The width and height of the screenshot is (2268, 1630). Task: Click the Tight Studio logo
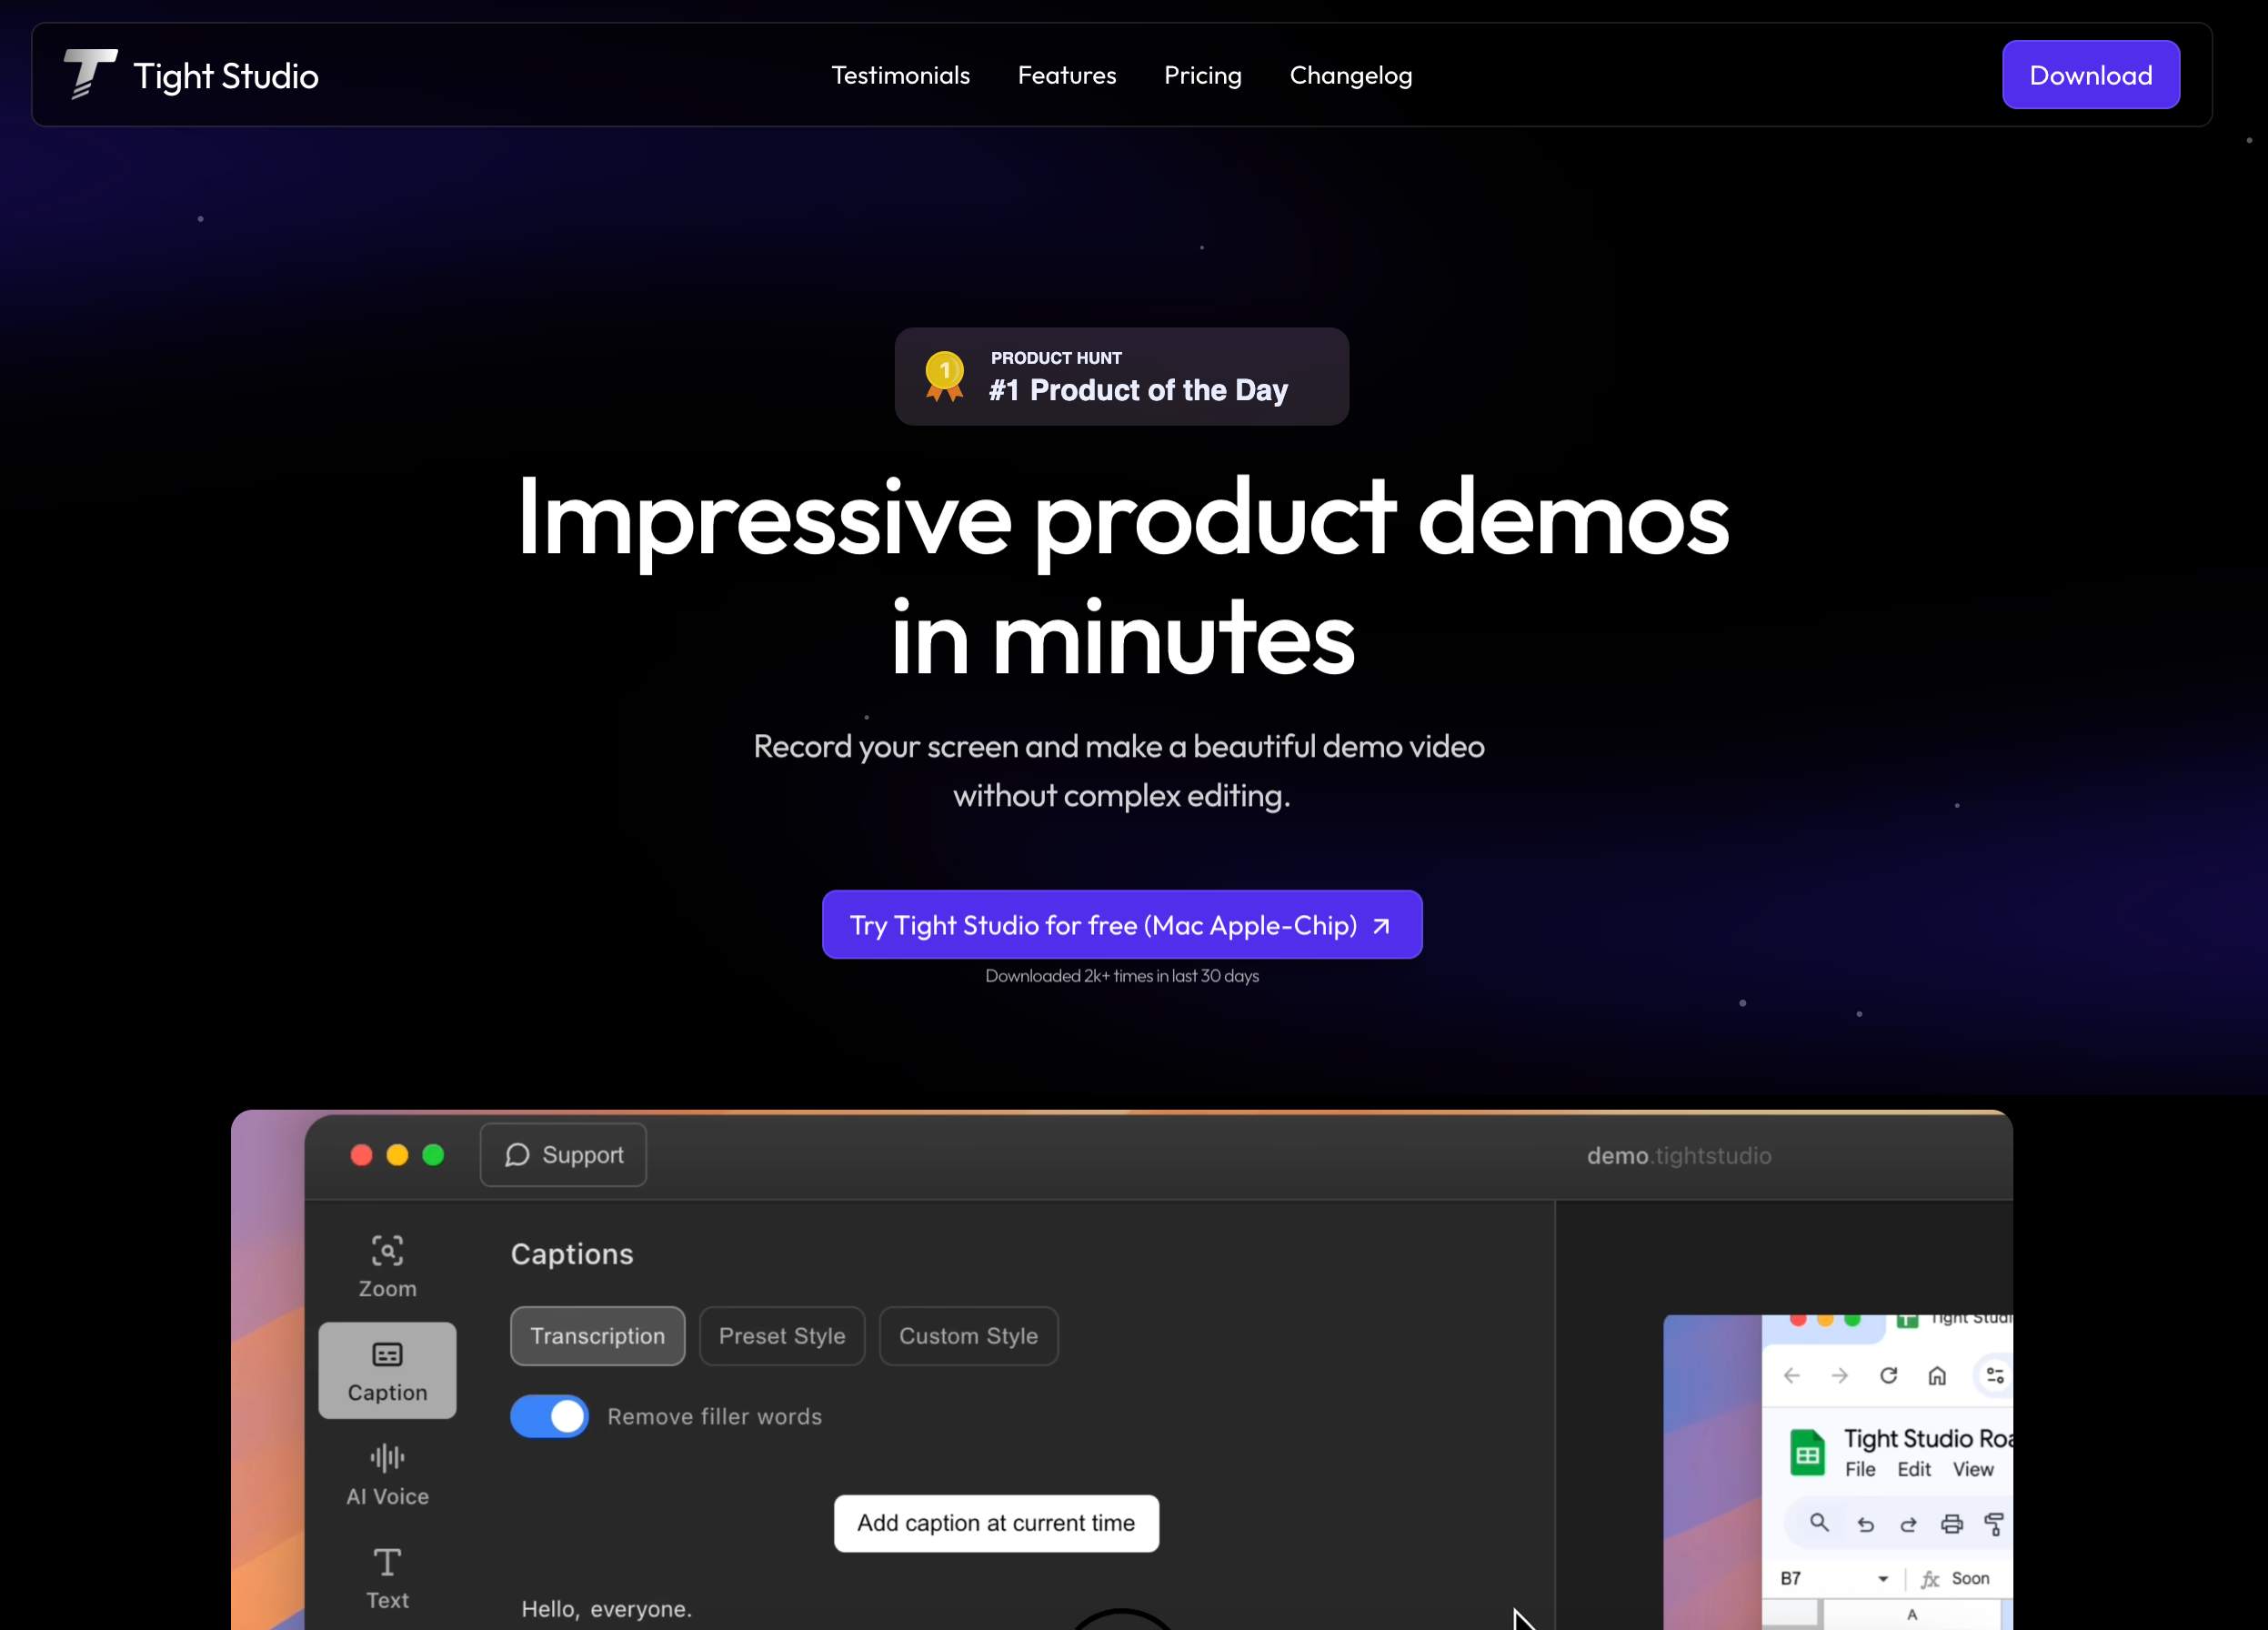coord(92,75)
